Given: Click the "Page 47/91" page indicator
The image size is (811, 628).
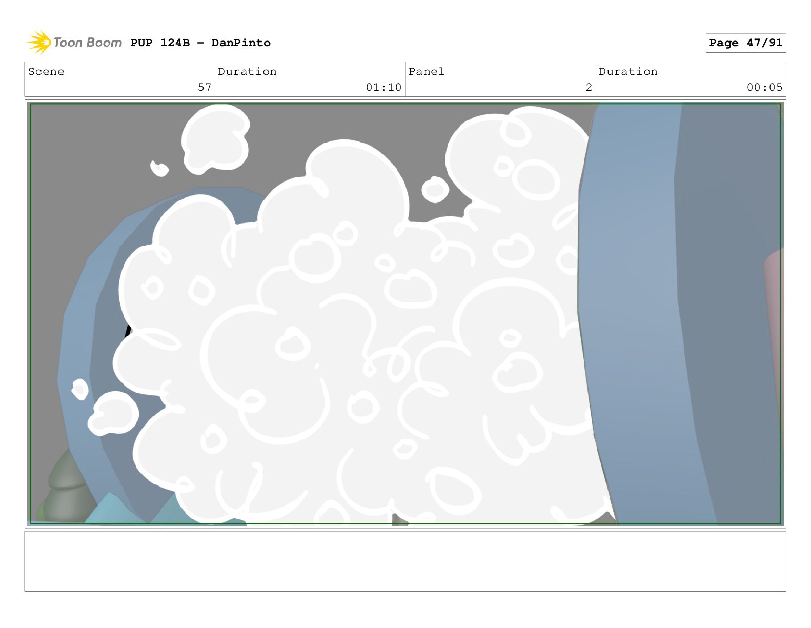Looking at the screenshot, I should (x=745, y=43).
